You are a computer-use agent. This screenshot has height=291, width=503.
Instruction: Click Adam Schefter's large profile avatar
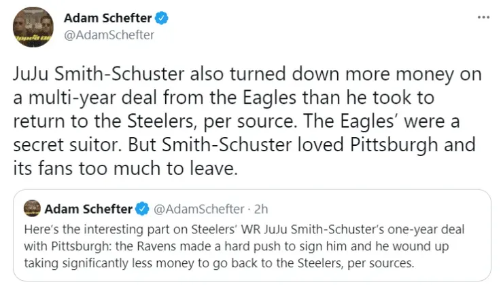[33, 26]
